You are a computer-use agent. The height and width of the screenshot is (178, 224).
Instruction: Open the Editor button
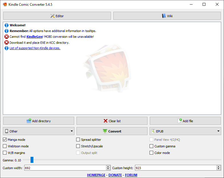coord(57,16)
